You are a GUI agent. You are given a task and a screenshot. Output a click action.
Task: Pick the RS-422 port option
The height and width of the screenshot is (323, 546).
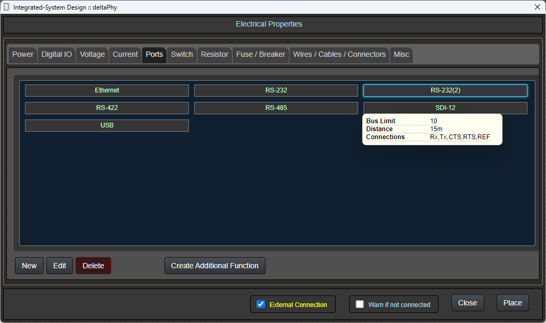[107, 108]
